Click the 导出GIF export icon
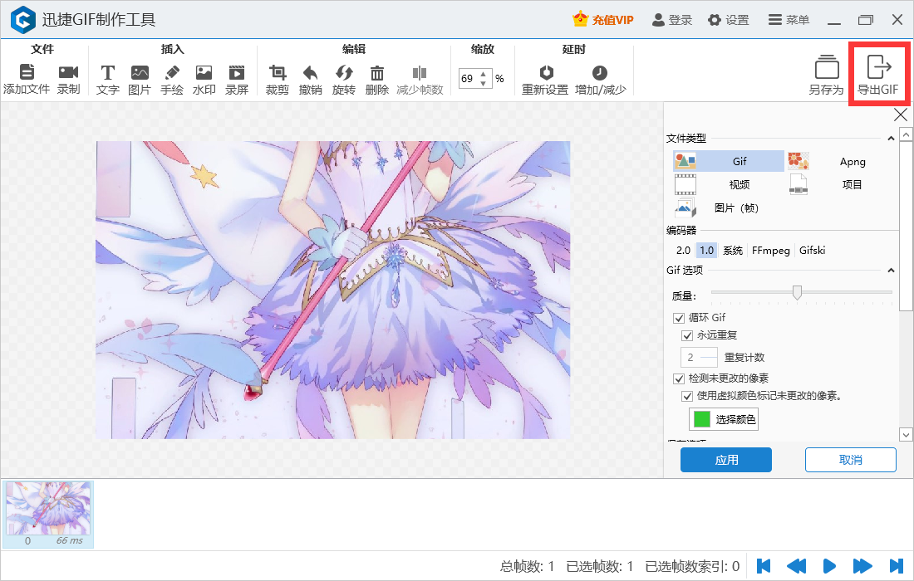 (x=878, y=67)
